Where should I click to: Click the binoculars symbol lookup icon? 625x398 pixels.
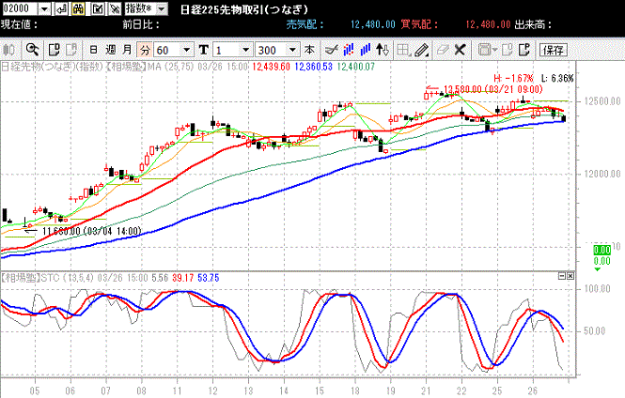point(79,8)
